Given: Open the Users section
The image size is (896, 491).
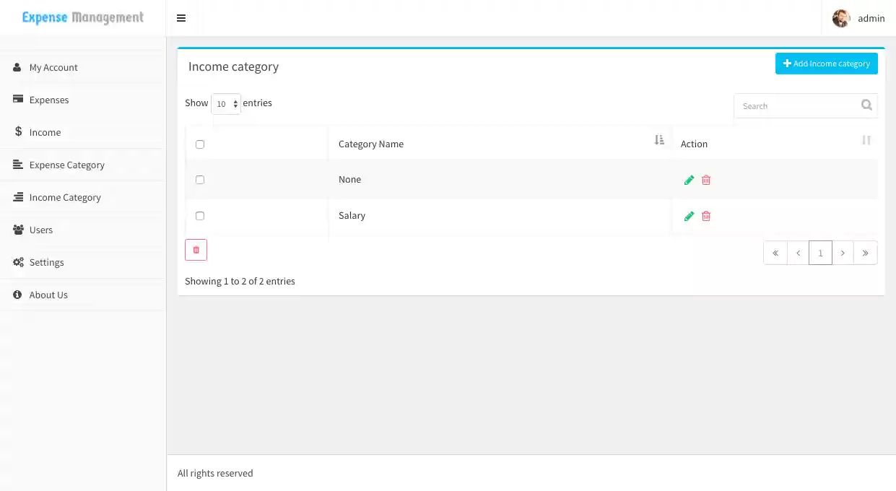Looking at the screenshot, I should (41, 230).
